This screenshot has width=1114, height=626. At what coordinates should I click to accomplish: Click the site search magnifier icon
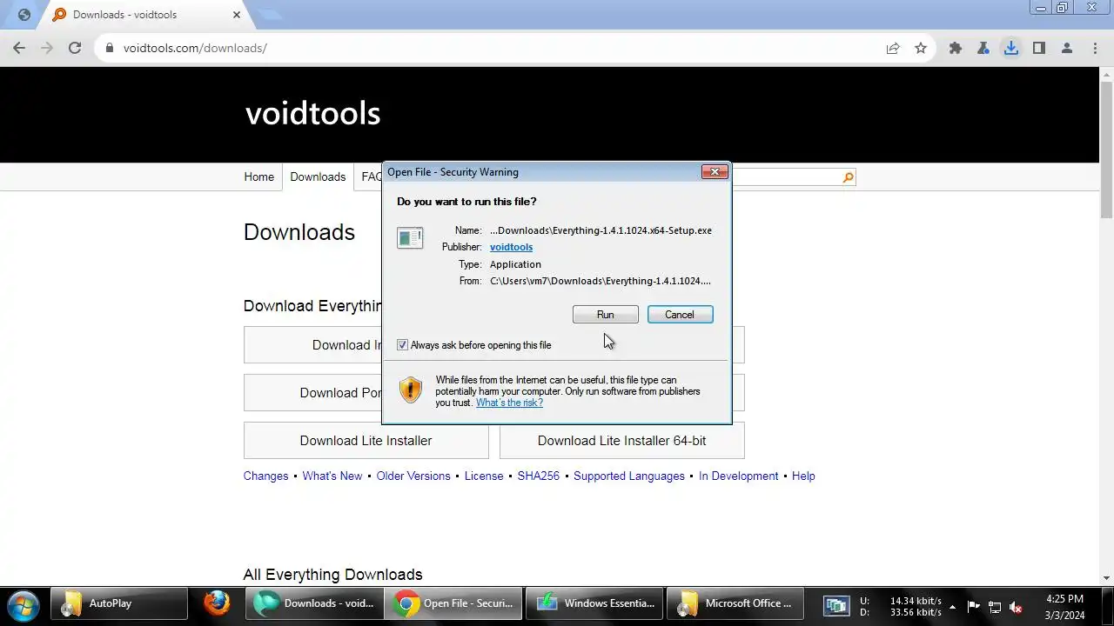(x=849, y=177)
